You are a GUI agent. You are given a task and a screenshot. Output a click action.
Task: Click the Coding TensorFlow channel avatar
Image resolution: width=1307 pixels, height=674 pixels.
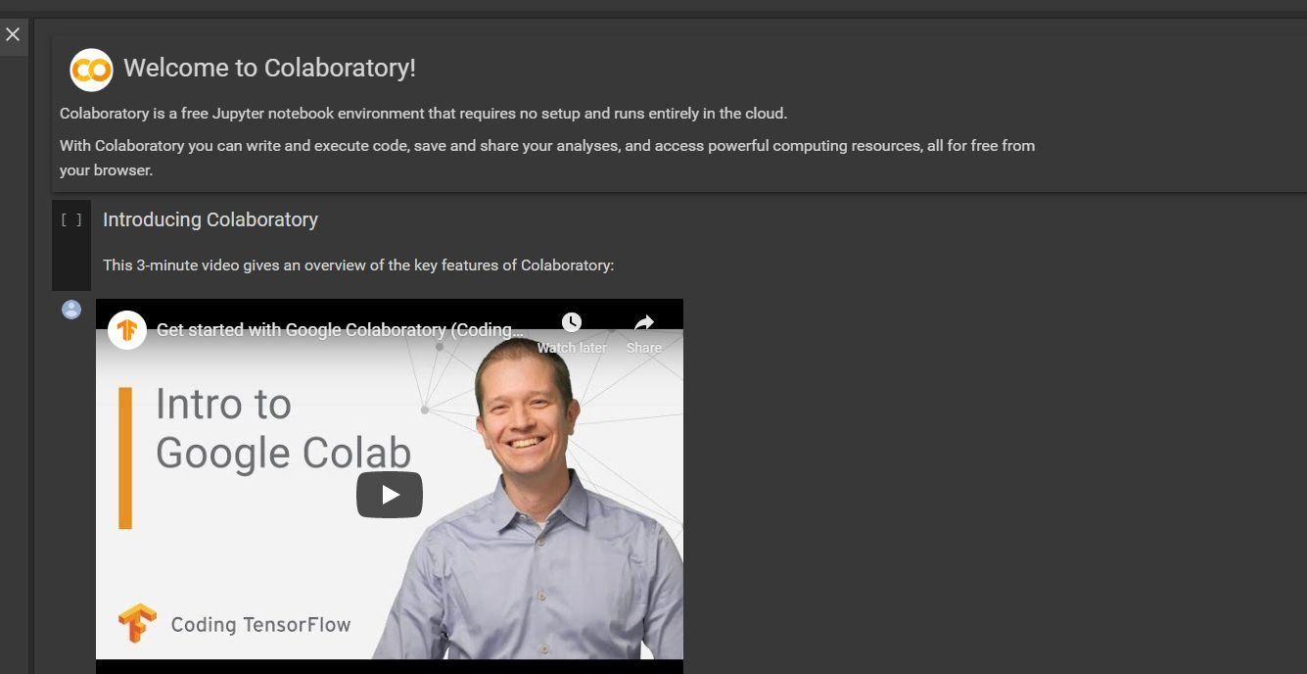[x=126, y=330]
